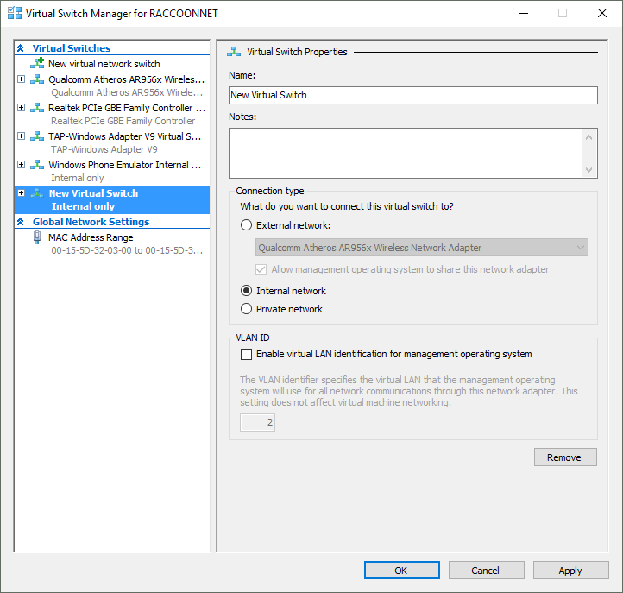Click the MAC Address Range icon

(x=37, y=237)
